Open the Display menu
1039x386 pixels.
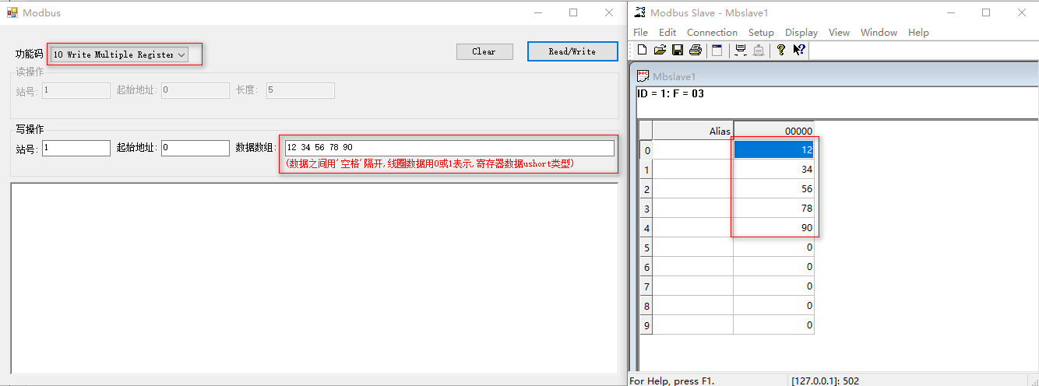click(801, 33)
